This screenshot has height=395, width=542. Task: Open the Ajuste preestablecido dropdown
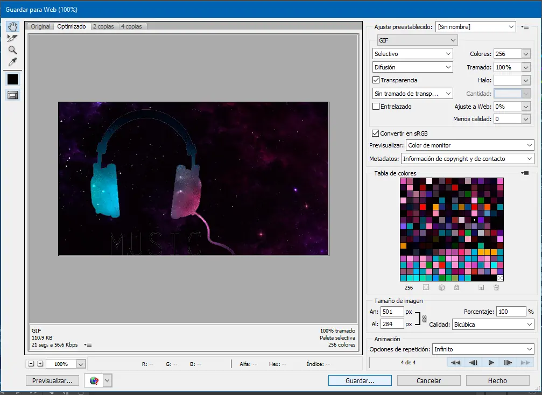(476, 26)
